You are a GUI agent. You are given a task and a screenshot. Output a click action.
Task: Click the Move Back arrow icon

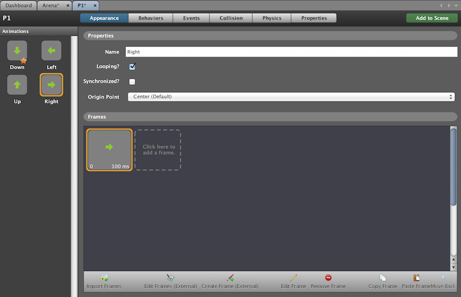tap(443, 278)
